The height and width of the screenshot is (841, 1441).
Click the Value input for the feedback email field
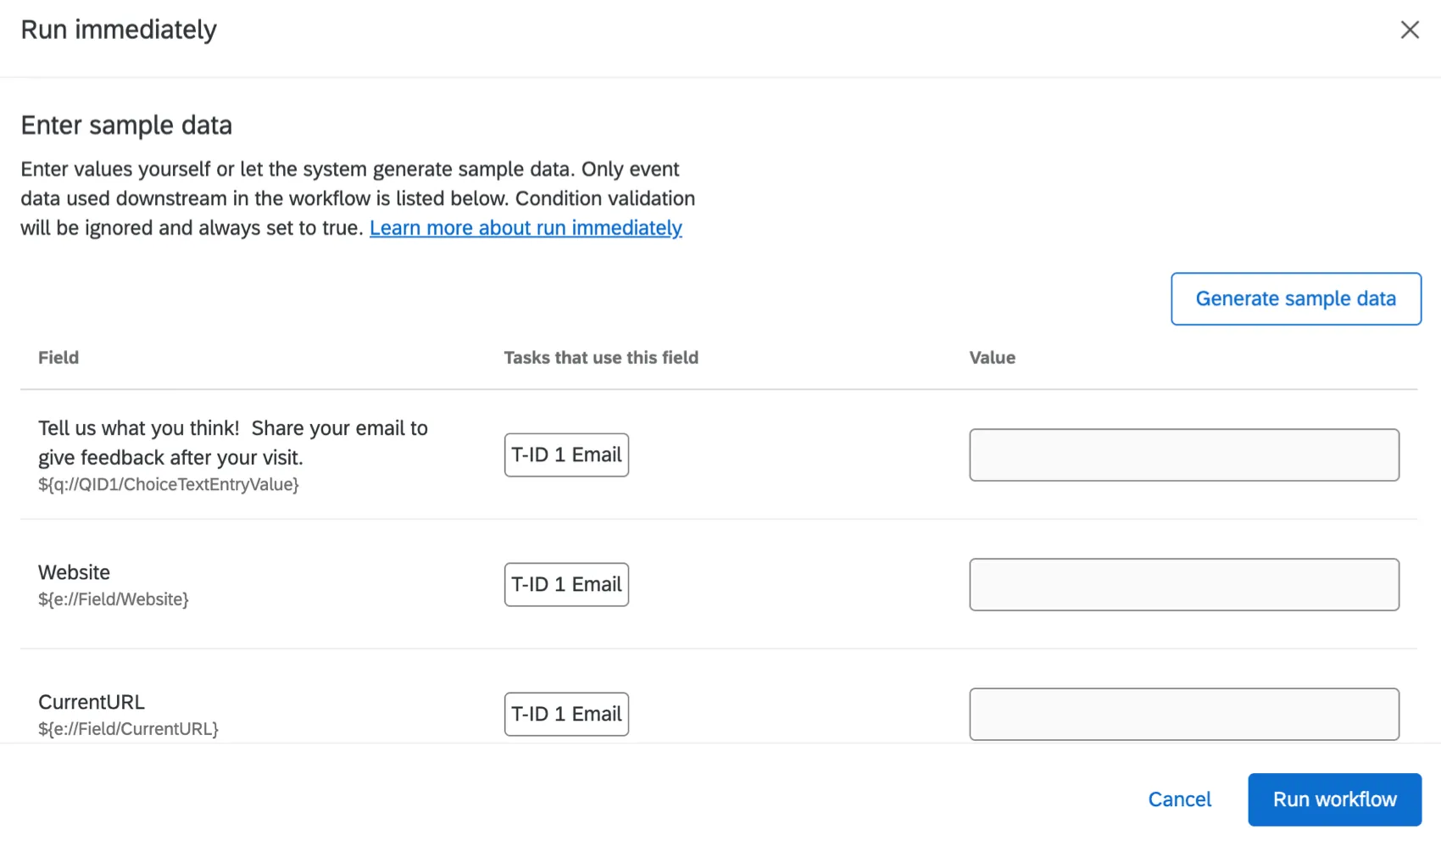[x=1183, y=454]
